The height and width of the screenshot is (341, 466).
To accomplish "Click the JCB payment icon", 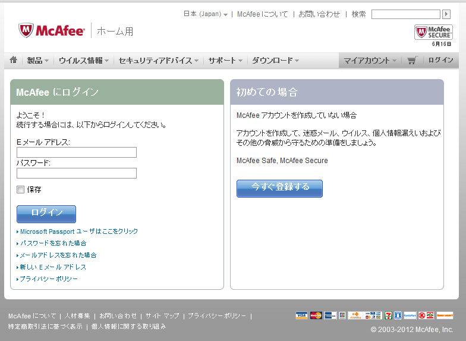I will pyautogui.click(x=342, y=315).
